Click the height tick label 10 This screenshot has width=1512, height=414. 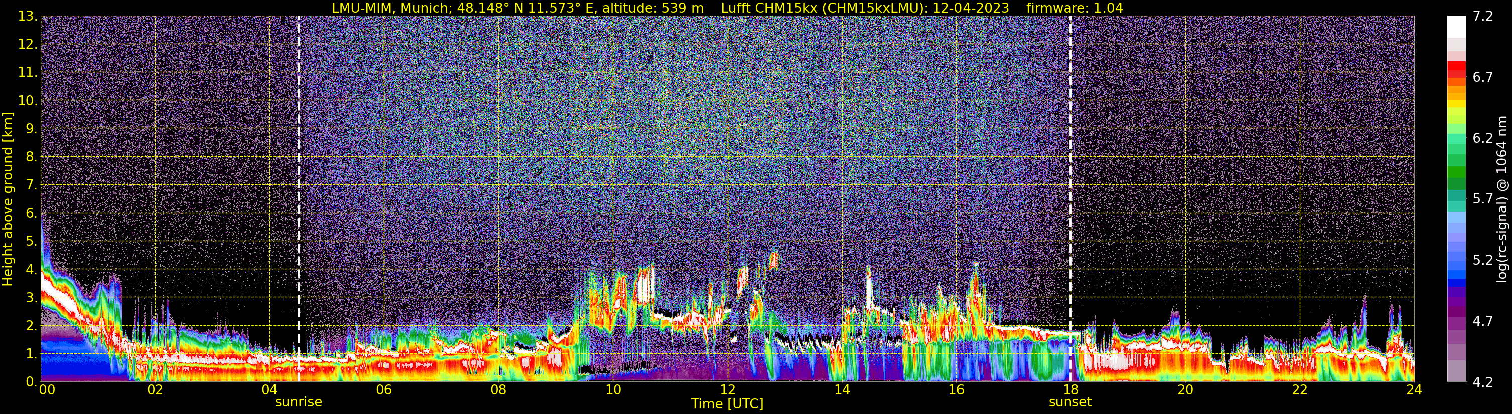[27, 101]
